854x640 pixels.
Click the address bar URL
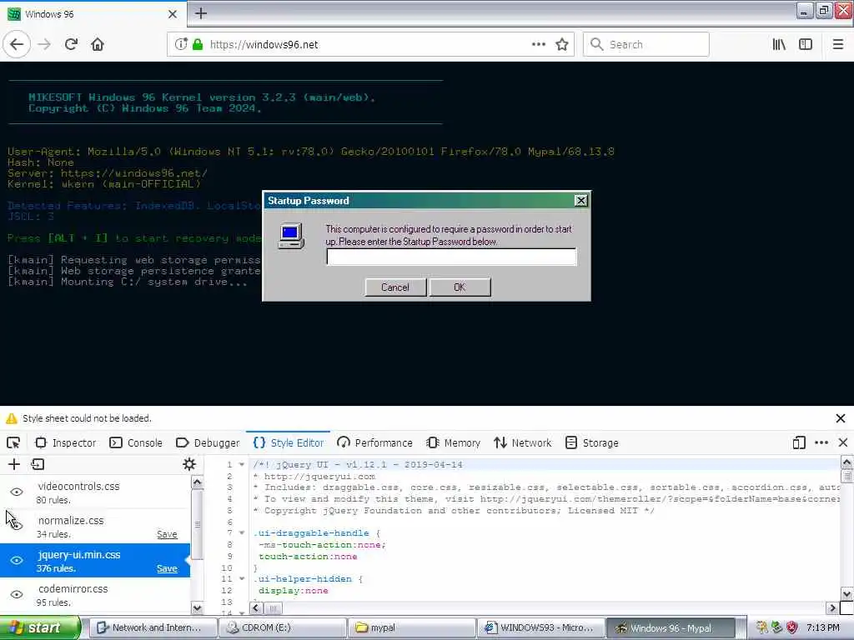coord(264,45)
